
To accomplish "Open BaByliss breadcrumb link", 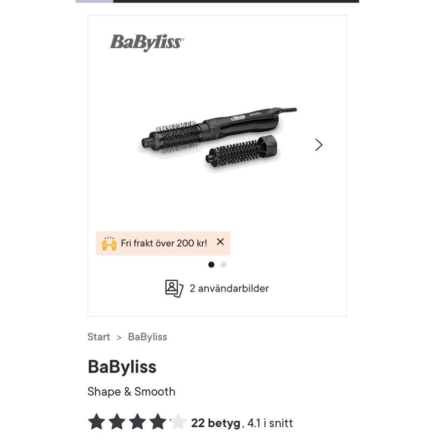I will click(148, 337).
